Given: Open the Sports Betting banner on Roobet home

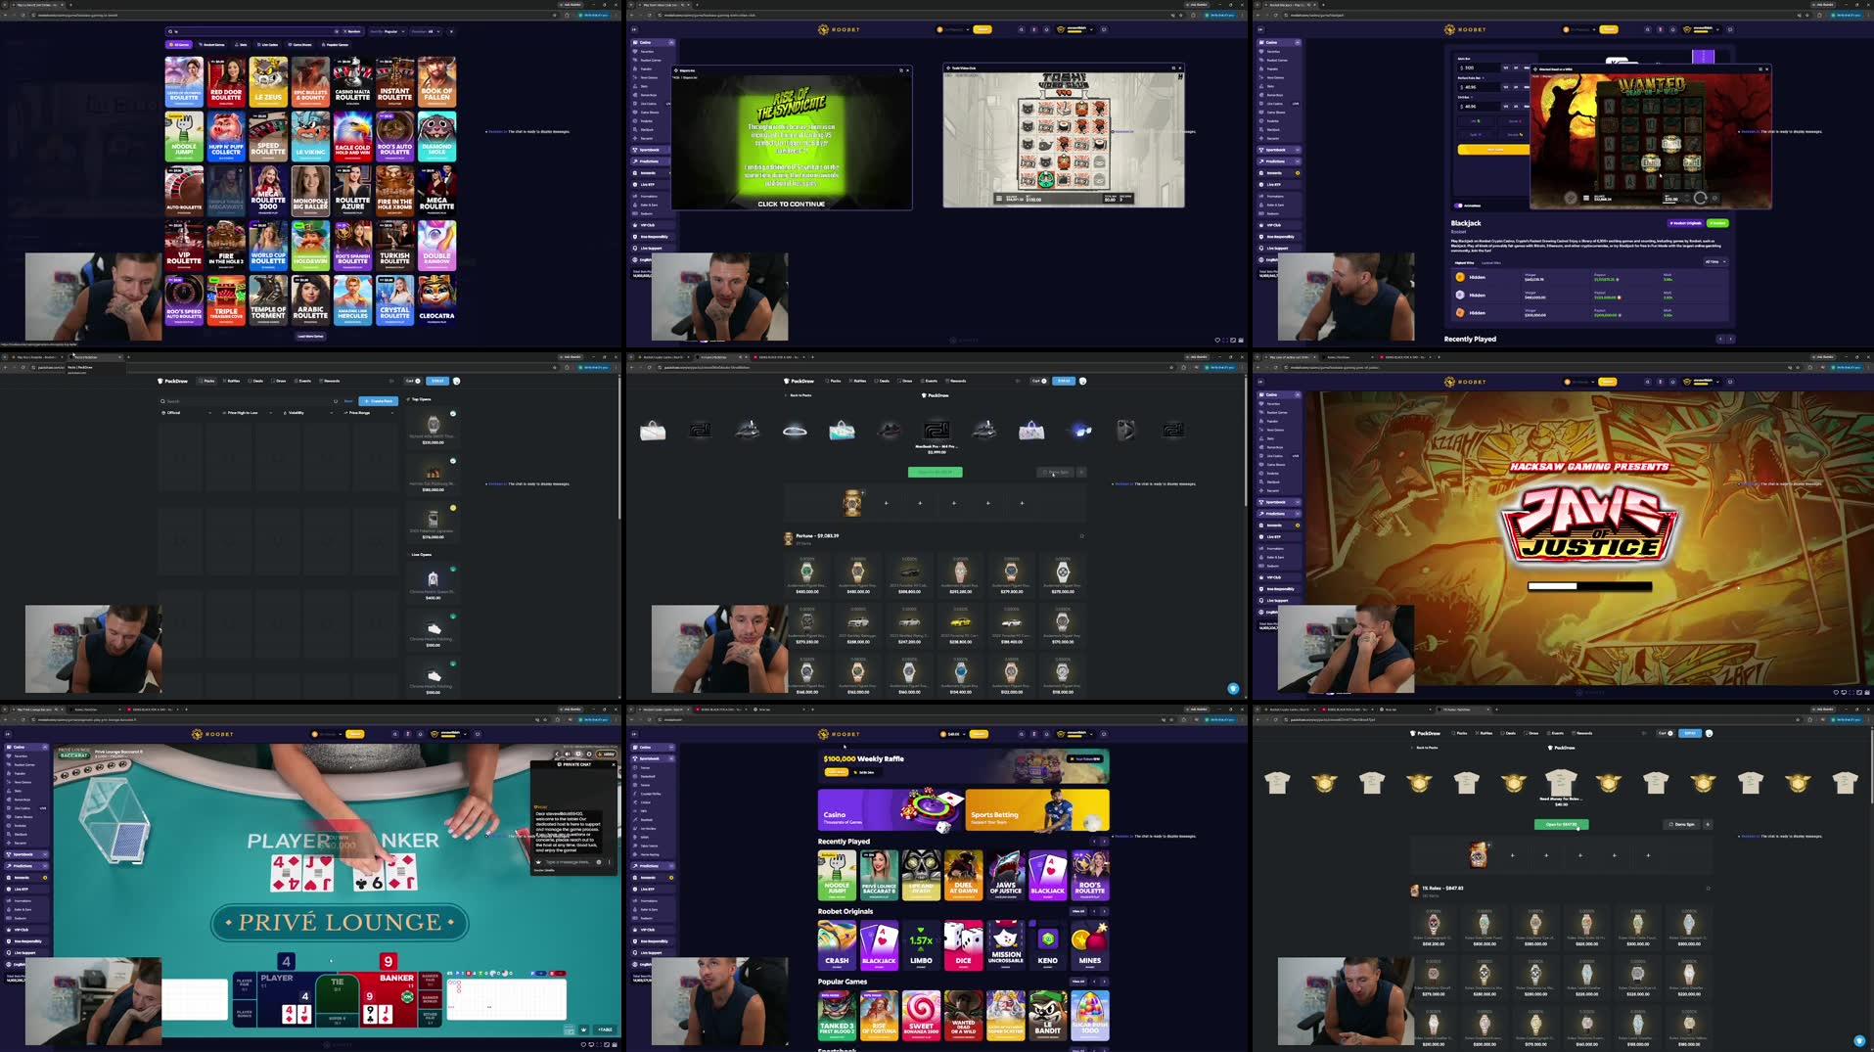Looking at the screenshot, I should (1037, 809).
